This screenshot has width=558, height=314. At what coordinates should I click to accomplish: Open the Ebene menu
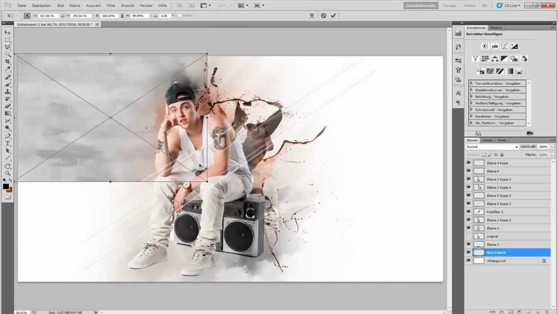point(75,6)
